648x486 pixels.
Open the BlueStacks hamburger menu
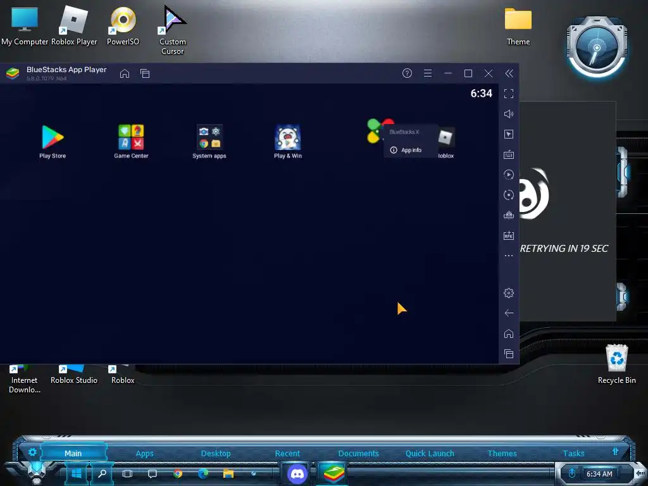click(x=428, y=73)
